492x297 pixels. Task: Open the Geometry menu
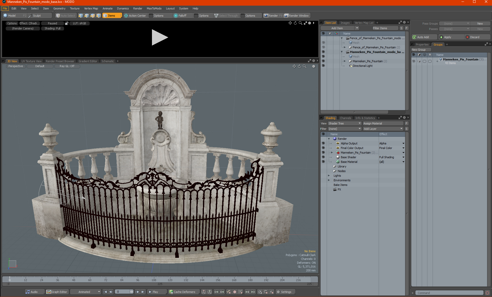coord(59,8)
